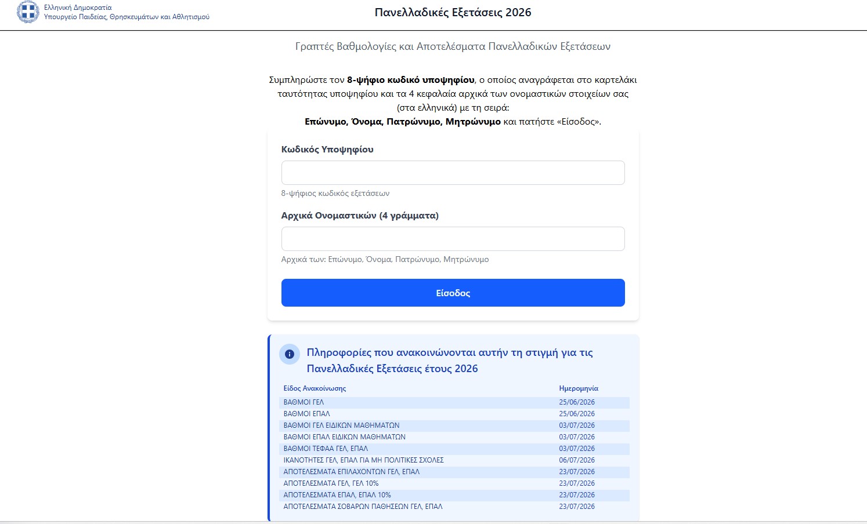This screenshot has height=524, width=867.
Task: Click the 8-ψήφιος κωδικός εξετάσεων hint text
Action: [335, 194]
